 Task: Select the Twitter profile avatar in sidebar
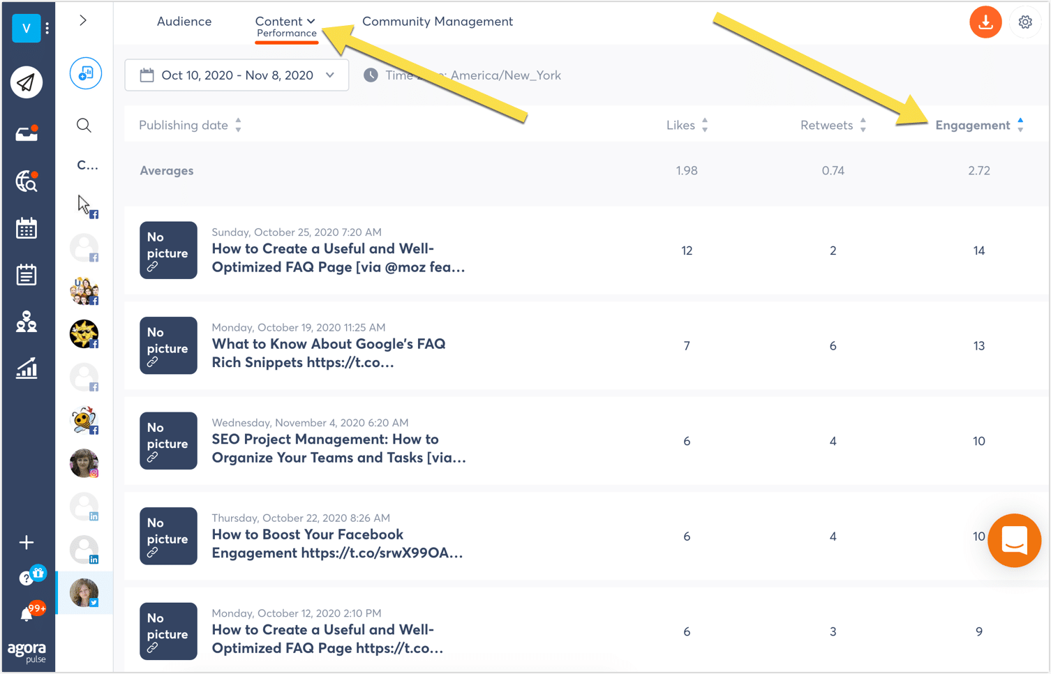(84, 592)
